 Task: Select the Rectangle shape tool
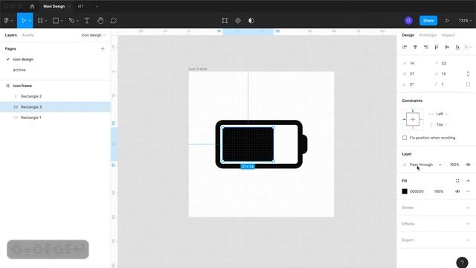pyautogui.click(x=56, y=21)
